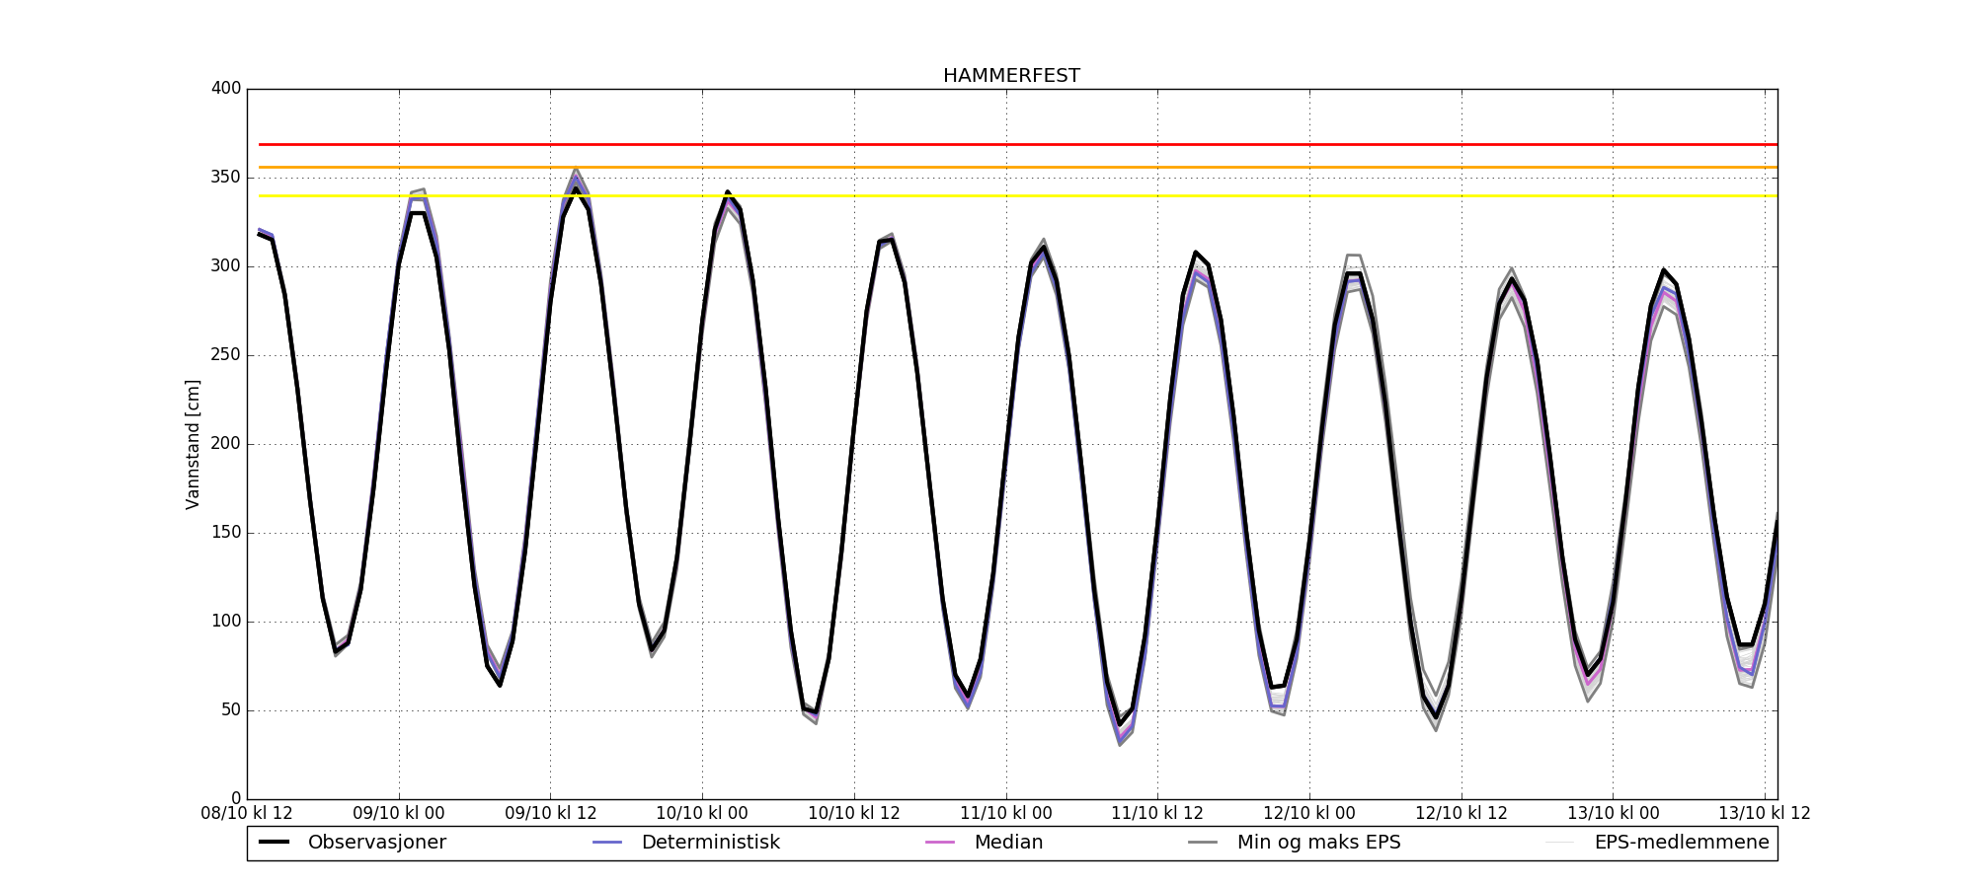1975x888 pixels.
Task: Click the Median legend label
Action: coord(1008,843)
